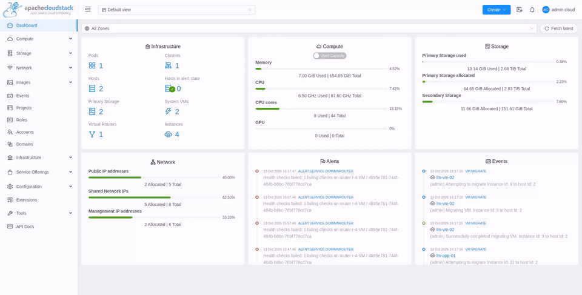Open the notifications bell

[x=532, y=10]
